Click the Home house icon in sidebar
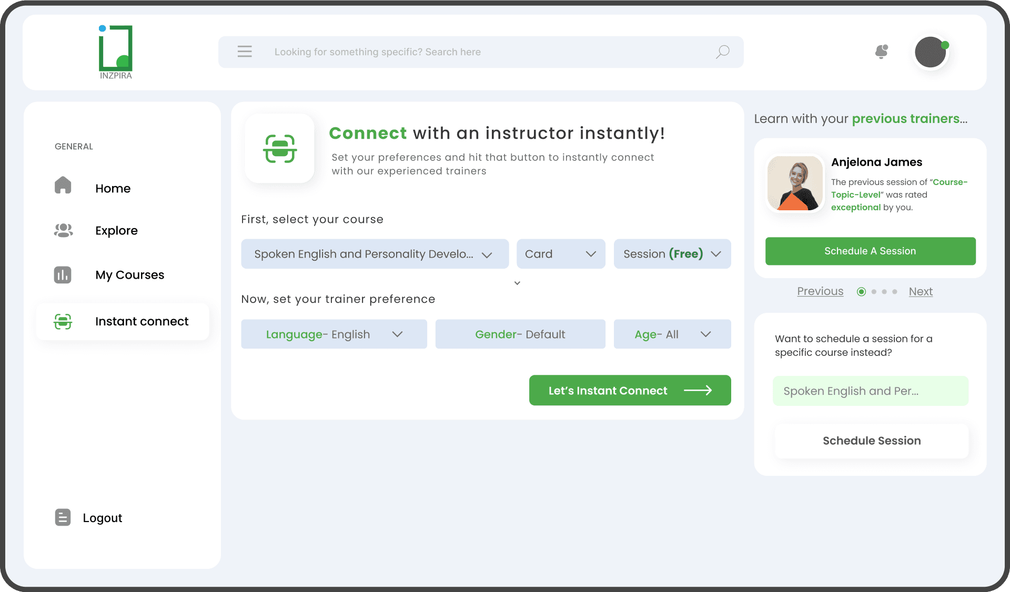This screenshot has width=1010, height=592. (63, 186)
